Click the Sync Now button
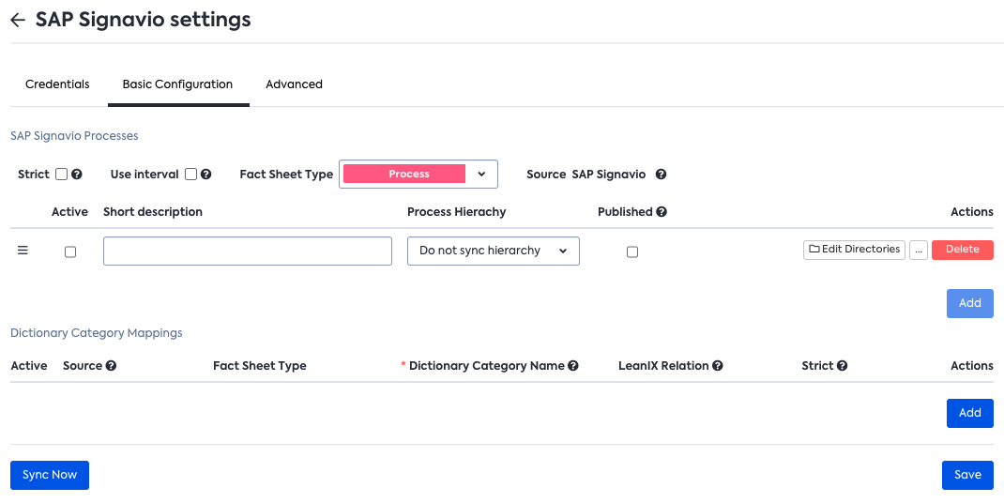This screenshot has height=503, width=1004. coord(50,475)
